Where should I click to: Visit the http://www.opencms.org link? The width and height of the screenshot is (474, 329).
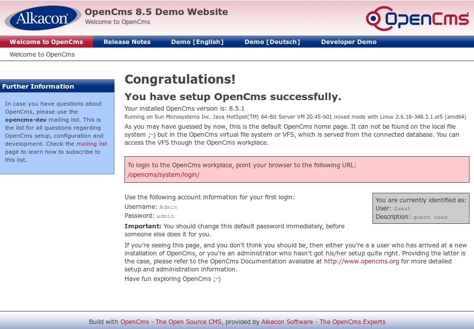click(x=361, y=261)
